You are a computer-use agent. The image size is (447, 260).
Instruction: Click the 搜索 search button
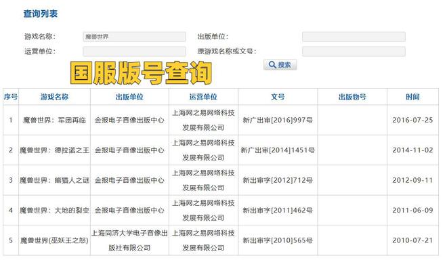click(280, 65)
